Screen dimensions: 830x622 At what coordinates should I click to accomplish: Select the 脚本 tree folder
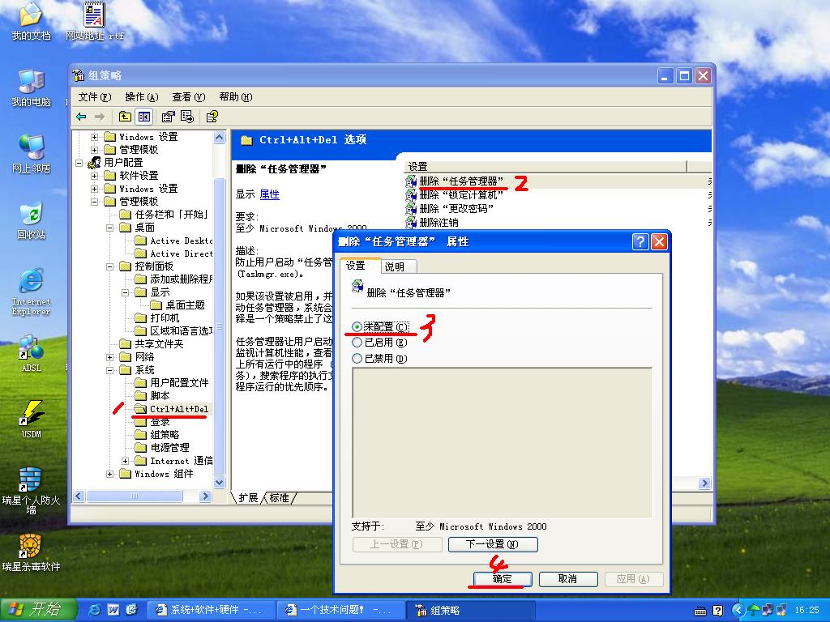[152, 395]
